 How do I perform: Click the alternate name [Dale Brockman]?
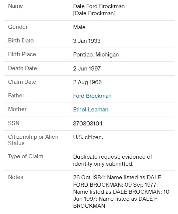94,13
